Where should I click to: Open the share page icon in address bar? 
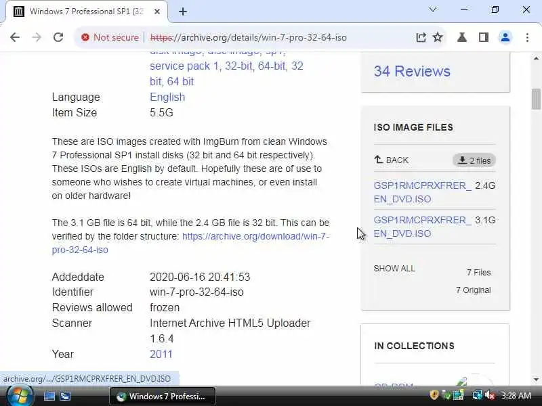coord(421,37)
